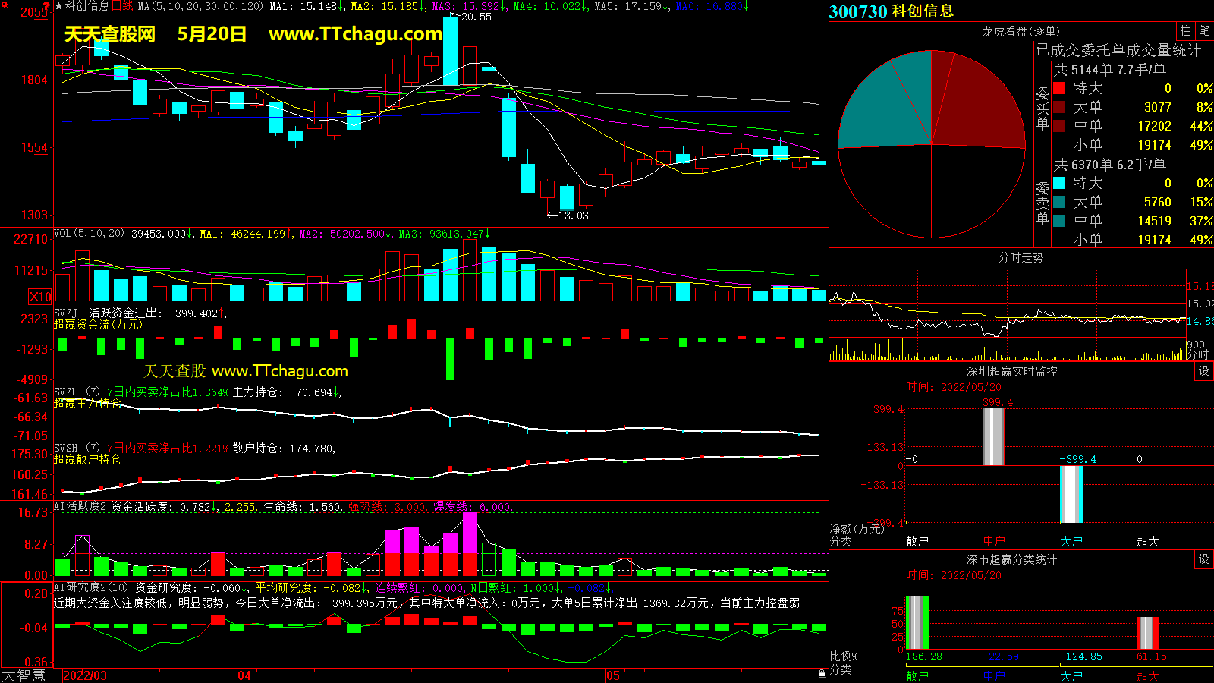1214x683 pixels.
Task: Click the cyan 特大 sell-order color swatch
Action: coord(1059,183)
